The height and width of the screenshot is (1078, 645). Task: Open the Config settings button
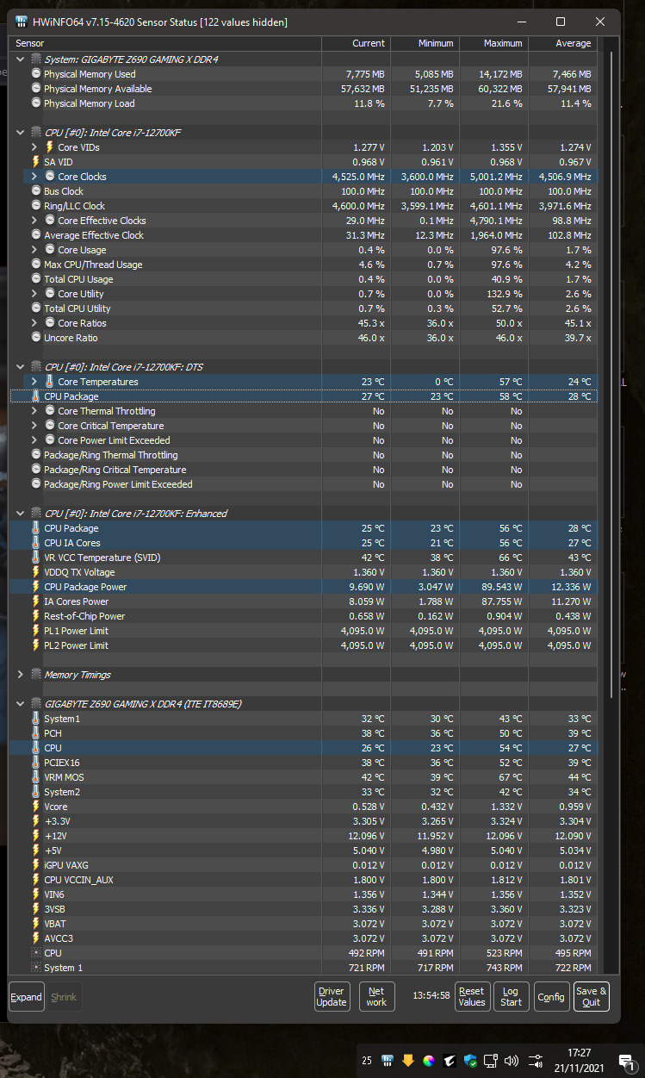pyautogui.click(x=551, y=997)
